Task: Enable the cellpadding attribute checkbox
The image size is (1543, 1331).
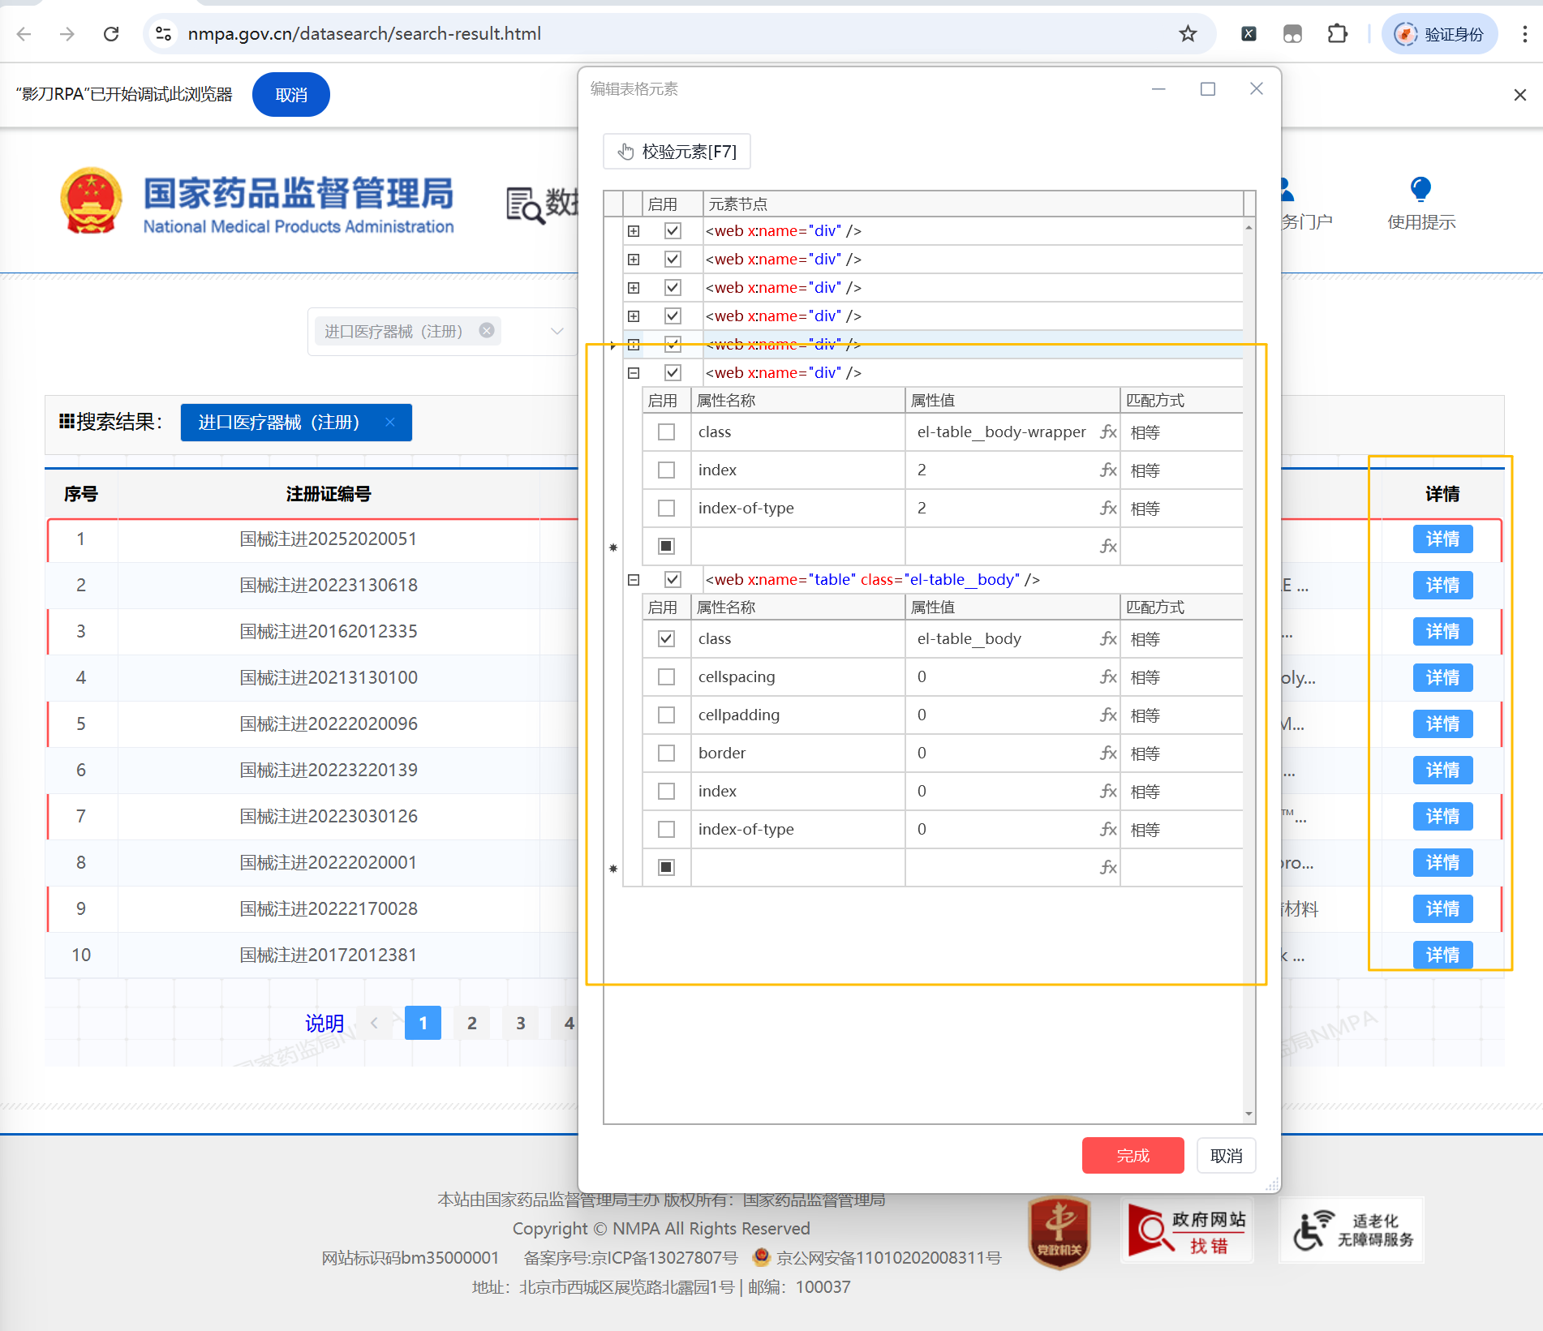Action: tap(666, 715)
